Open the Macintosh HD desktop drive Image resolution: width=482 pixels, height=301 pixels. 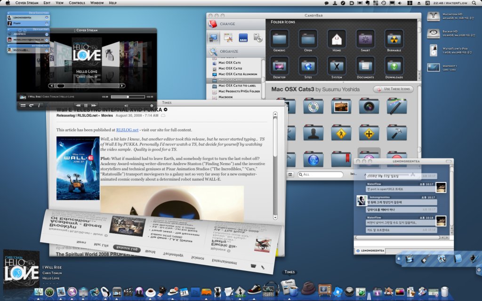(434, 16)
